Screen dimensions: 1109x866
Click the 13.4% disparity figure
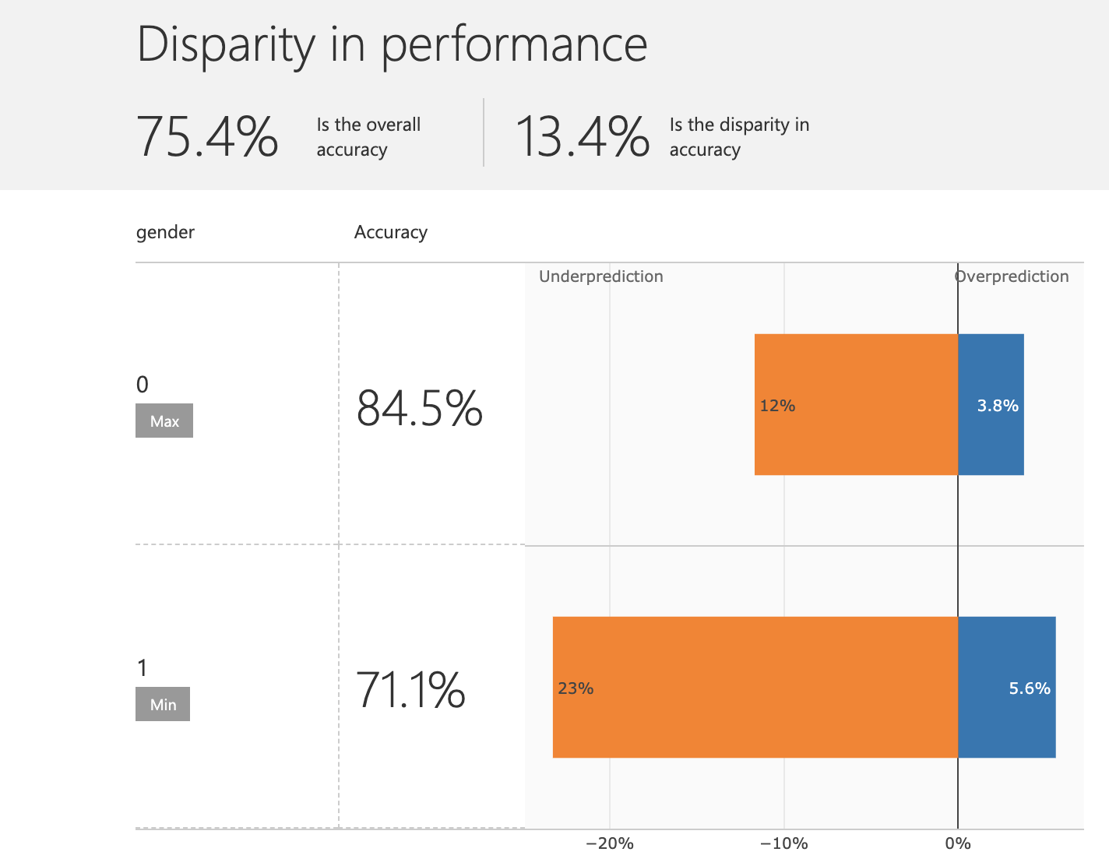click(x=582, y=136)
